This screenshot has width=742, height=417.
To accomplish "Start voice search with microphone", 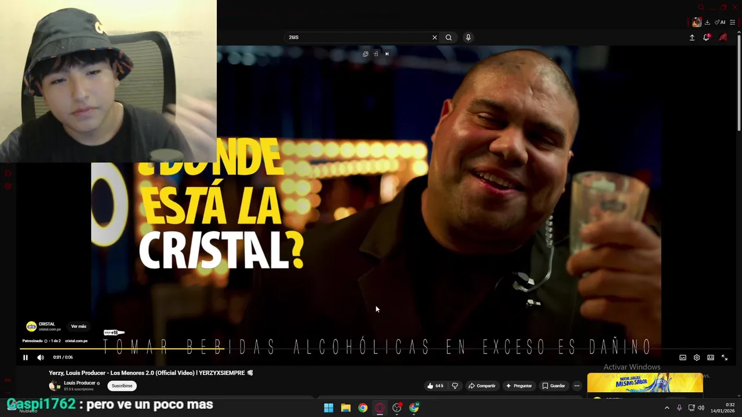I will click(x=468, y=37).
